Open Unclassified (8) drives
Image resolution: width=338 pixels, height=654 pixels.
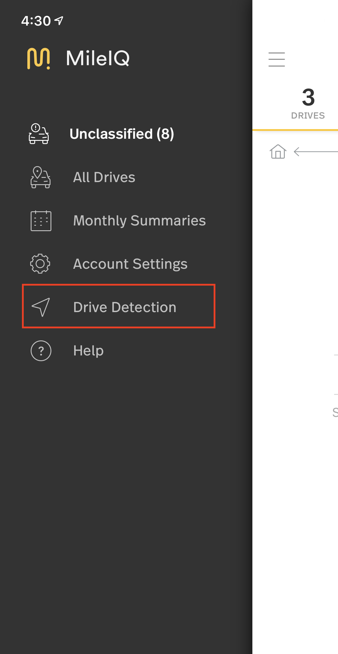122,134
